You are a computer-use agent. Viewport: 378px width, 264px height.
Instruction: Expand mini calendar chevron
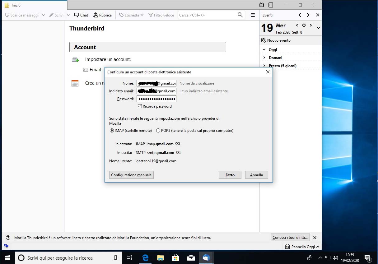318,28
